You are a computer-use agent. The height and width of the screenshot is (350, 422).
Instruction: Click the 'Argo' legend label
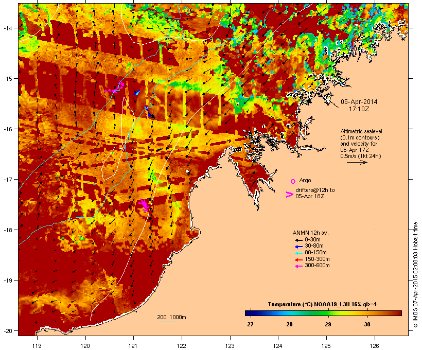305,180
